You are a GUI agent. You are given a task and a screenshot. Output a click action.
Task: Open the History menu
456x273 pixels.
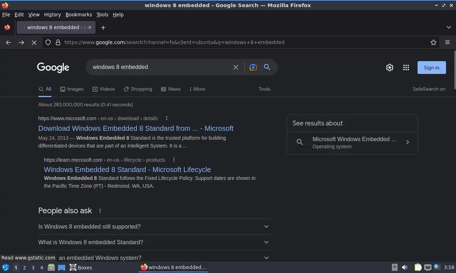[52, 15]
